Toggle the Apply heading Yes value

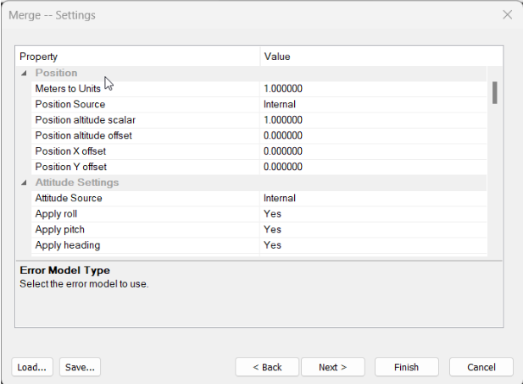pos(373,245)
